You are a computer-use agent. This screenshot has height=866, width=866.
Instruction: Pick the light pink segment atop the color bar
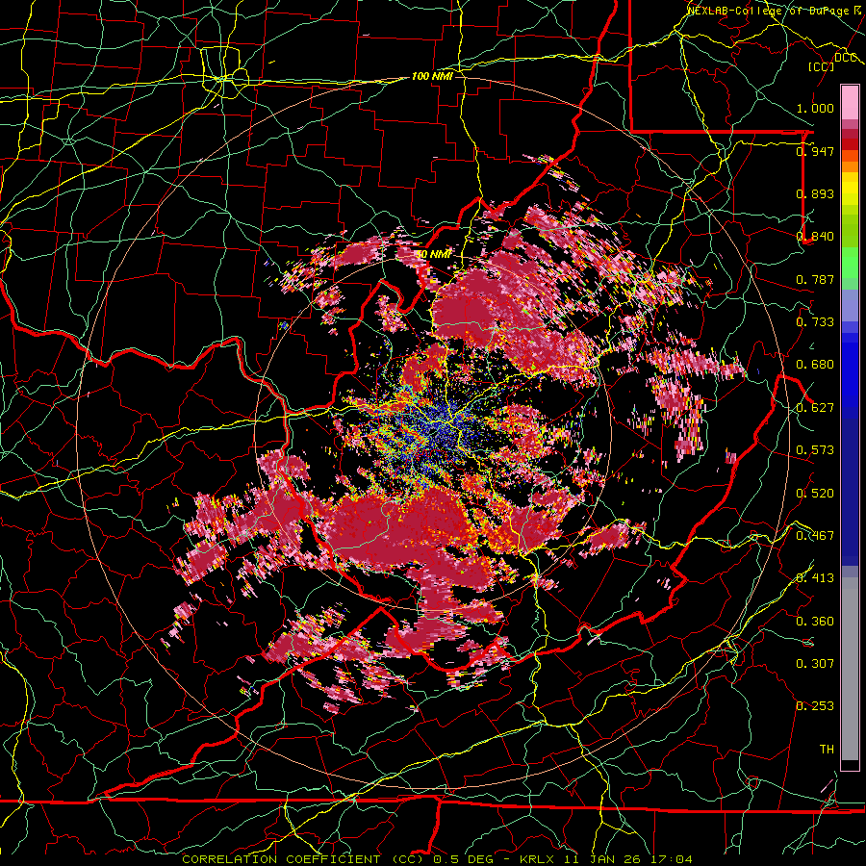point(850,102)
